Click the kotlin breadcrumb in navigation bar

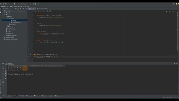(15, 6)
